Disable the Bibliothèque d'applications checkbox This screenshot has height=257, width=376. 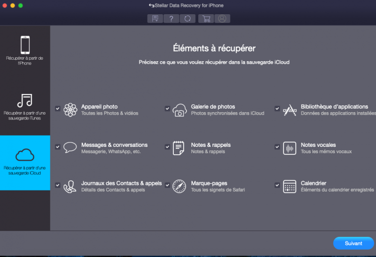point(277,108)
